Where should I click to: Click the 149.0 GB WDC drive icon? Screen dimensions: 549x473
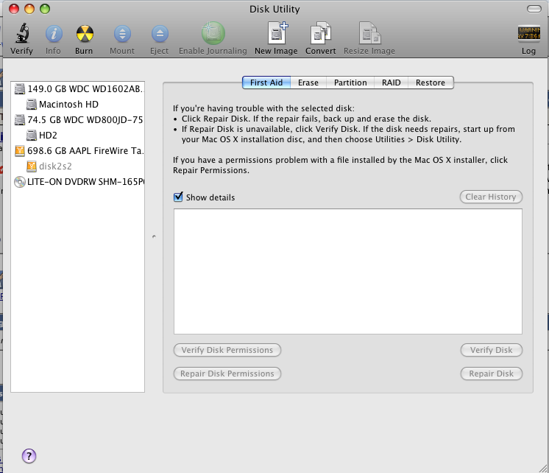[x=20, y=89]
